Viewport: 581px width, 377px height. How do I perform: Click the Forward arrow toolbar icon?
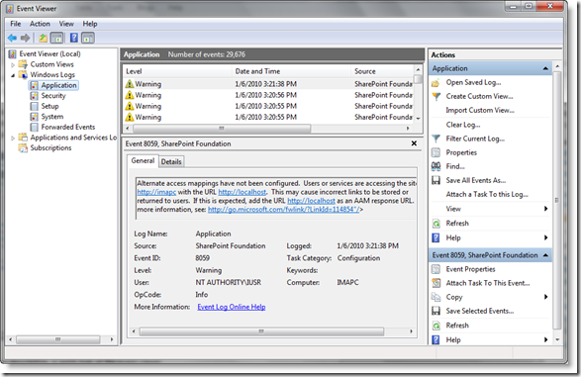tap(25, 38)
